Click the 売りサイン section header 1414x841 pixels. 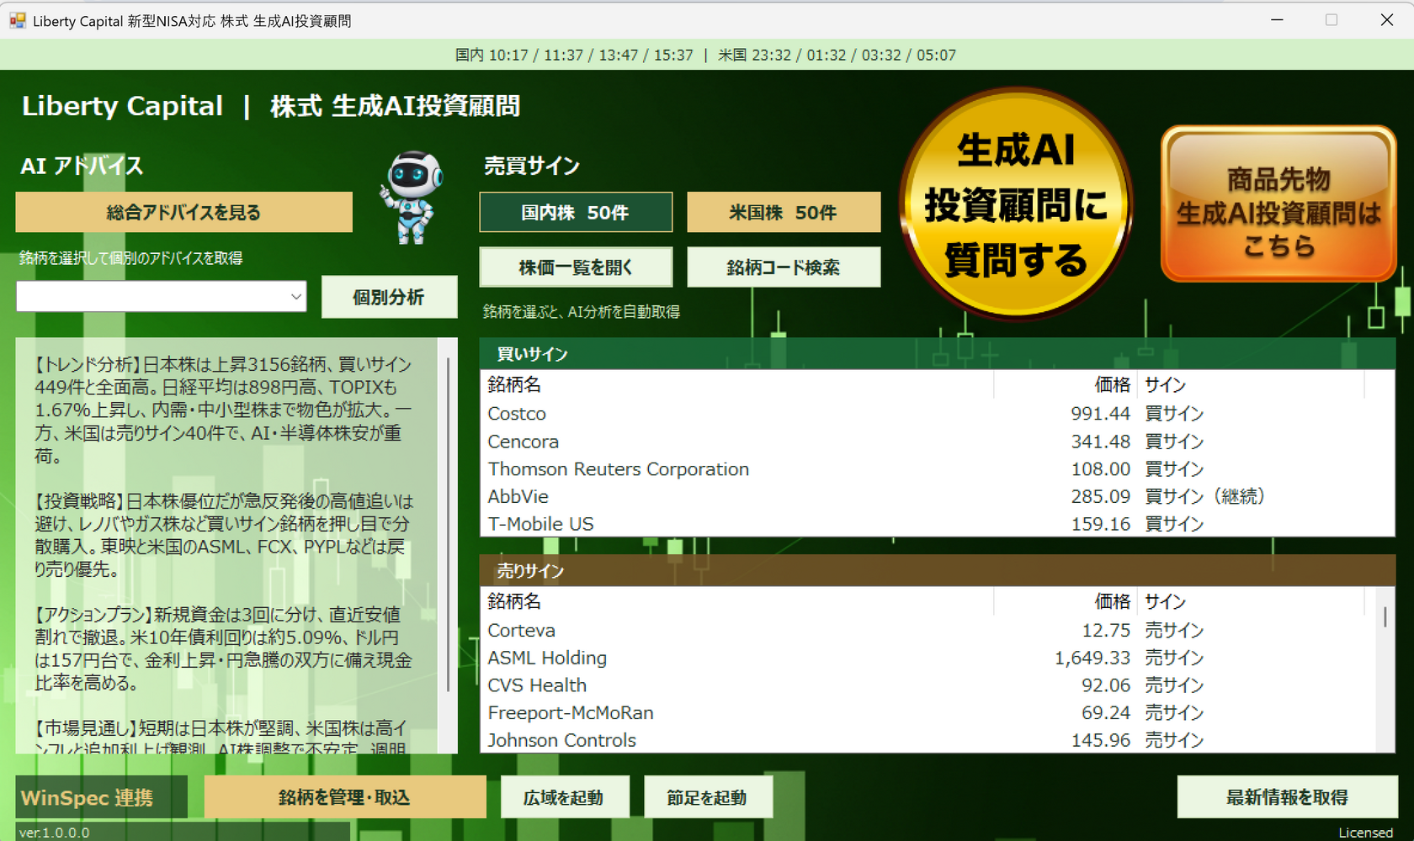coord(937,571)
